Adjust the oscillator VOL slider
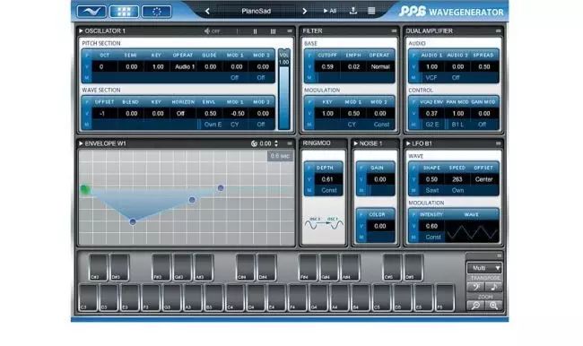583x346 pixels. [284, 98]
